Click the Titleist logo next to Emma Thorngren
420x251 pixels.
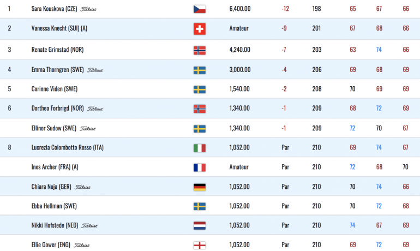(95, 70)
